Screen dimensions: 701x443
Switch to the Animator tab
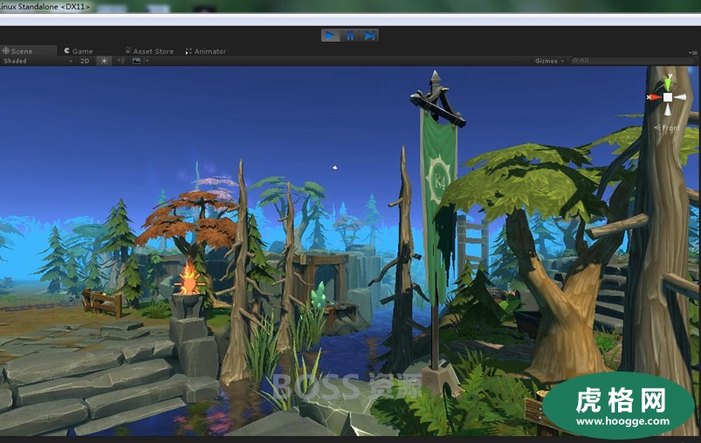click(x=206, y=51)
